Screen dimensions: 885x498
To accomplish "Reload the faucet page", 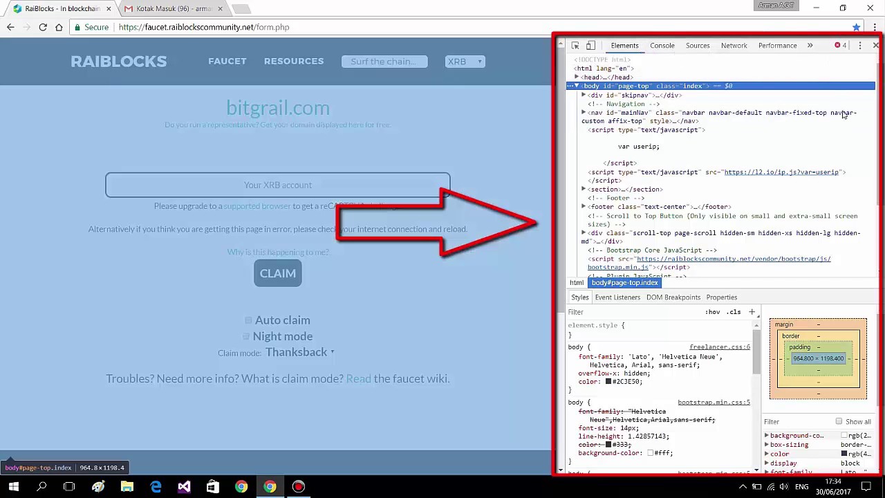I will [43, 27].
